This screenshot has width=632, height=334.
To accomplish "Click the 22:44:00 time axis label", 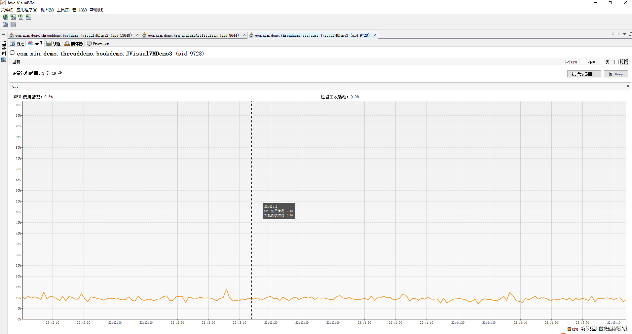I will [x=395, y=323].
